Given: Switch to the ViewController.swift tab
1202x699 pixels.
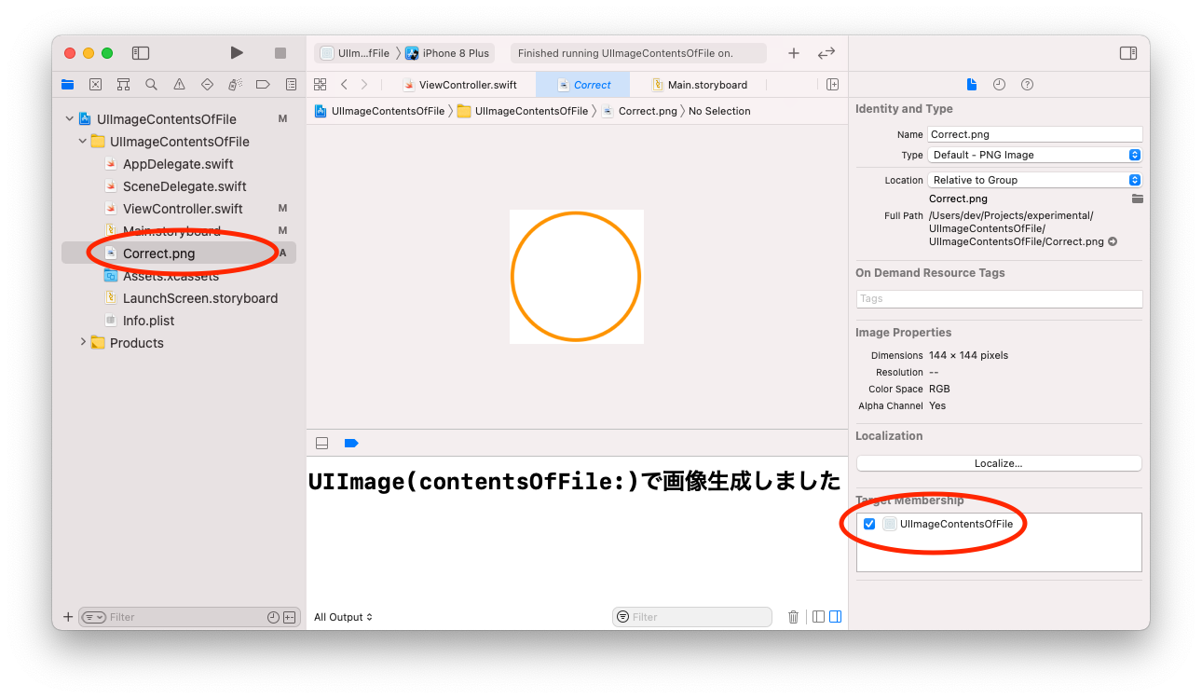Looking at the screenshot, I should point(459,85).
